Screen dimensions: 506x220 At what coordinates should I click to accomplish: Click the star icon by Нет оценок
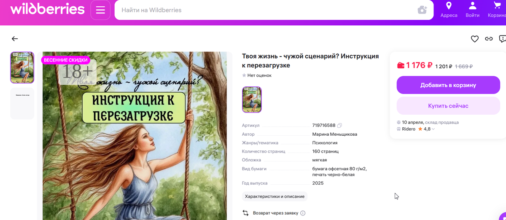[244, 75]
